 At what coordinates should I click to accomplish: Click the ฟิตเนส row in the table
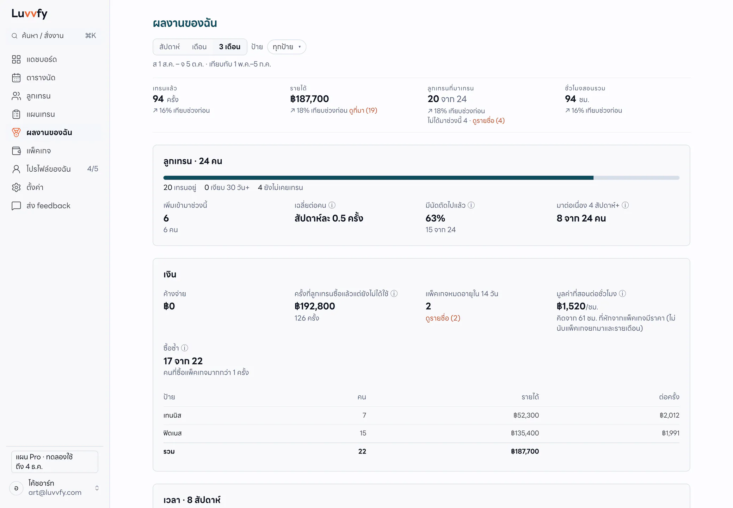pos(421,433)
